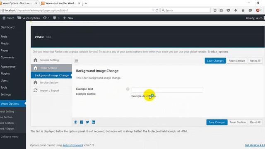Click the browser Search box
This screenshot has height=149, width=265.
(x=185, y=10)
